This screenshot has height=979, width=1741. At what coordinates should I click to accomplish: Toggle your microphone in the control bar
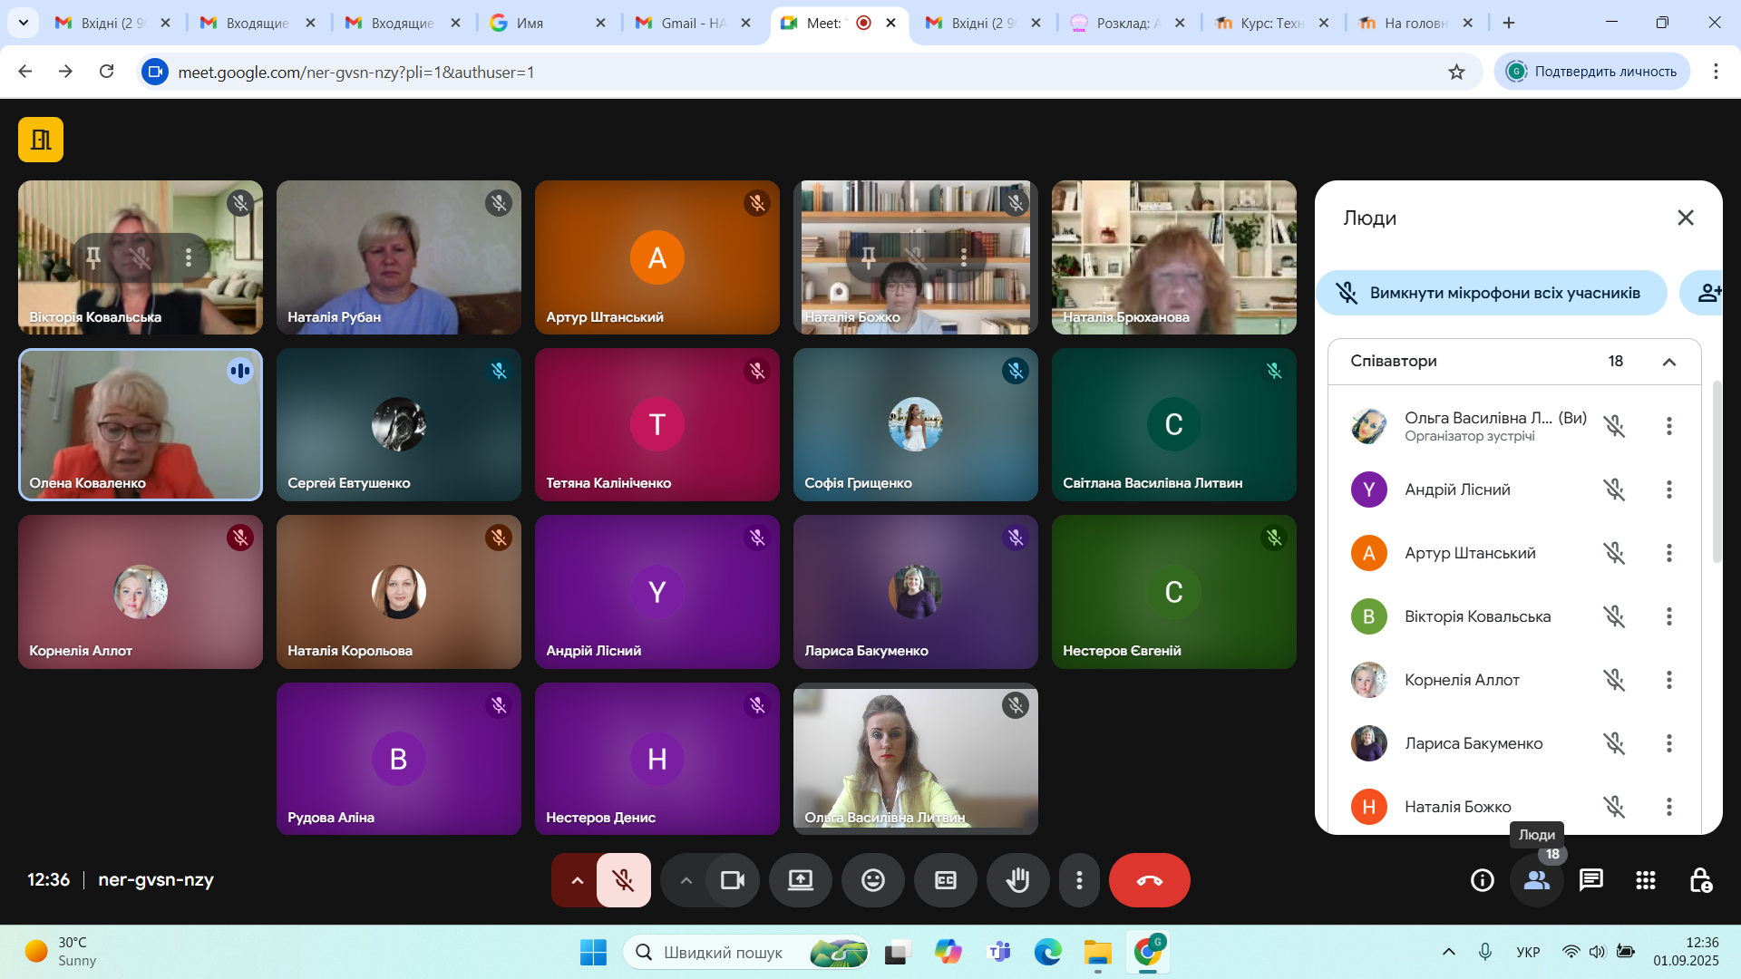click(623, 880)
